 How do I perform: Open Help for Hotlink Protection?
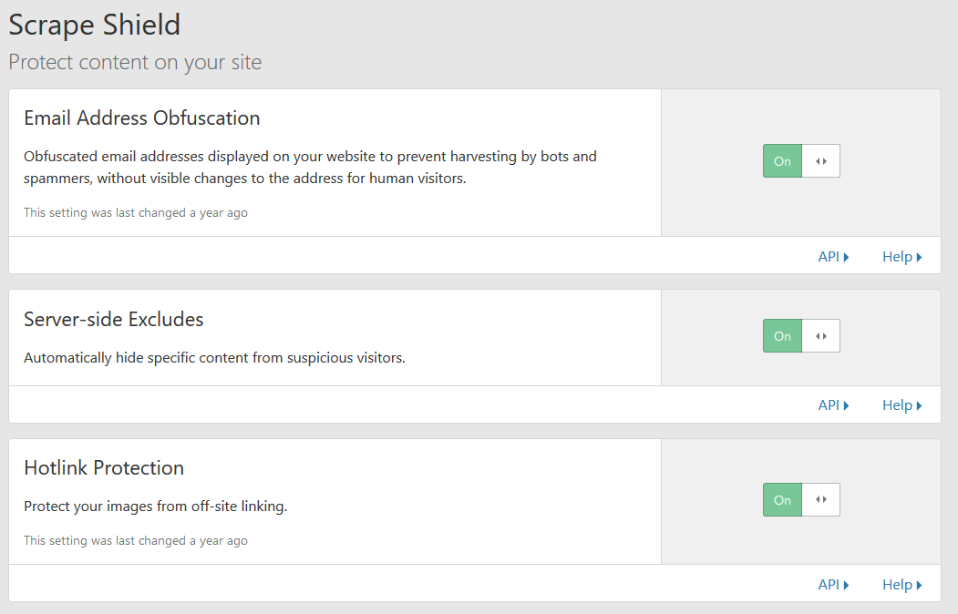pos(901,585)
